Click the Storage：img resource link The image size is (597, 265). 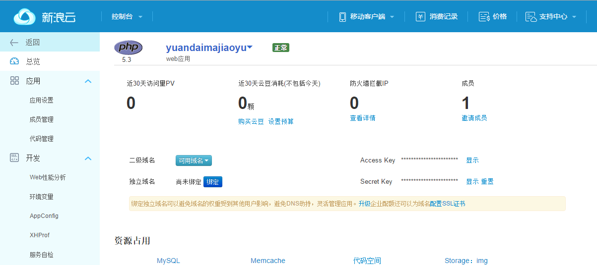coord(466,261)
